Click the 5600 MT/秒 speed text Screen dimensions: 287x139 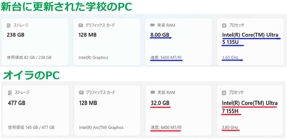pos(166,57)
